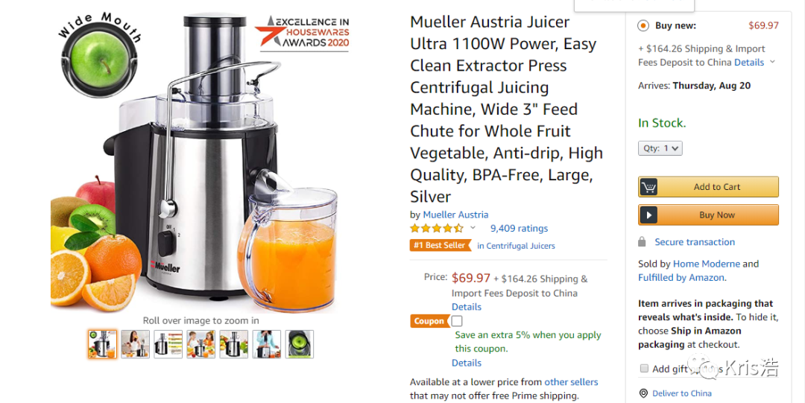Open the 9,409 ratings link
This screenshot has width=805, height=403.
pos(519,229)
